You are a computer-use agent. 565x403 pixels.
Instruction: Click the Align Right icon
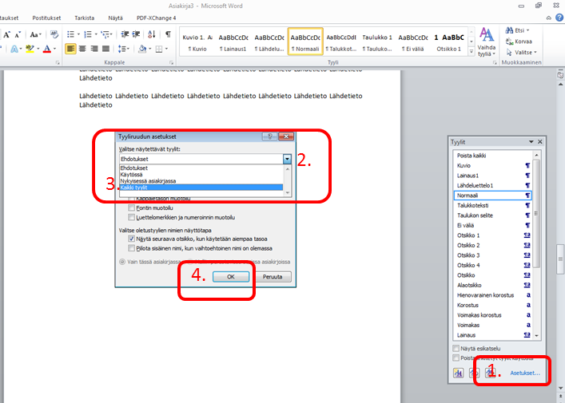tap(94, 49)
